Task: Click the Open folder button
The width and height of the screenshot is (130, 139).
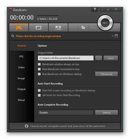Action: click(x=110, y=58)
